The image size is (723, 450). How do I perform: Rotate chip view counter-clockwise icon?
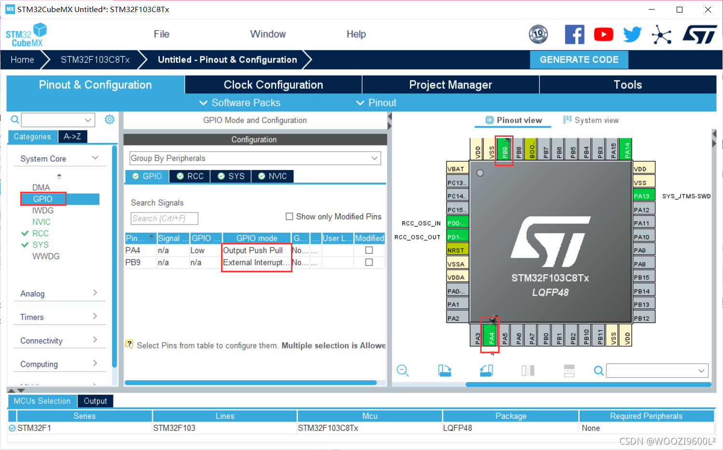(x=487, y=371)
